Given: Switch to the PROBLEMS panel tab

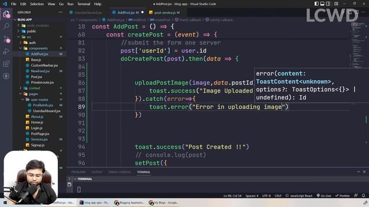Looking at the screenshot, I should 78,172.
